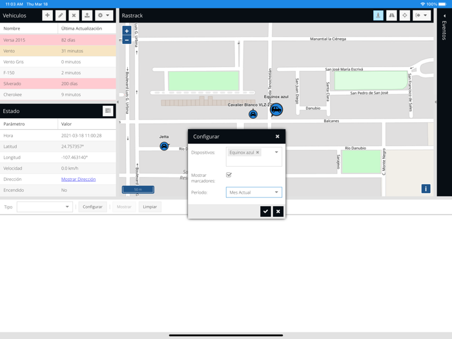Click the Encendido row value No
The height and width of the screenshot is (339, 452).
point(64,190)
